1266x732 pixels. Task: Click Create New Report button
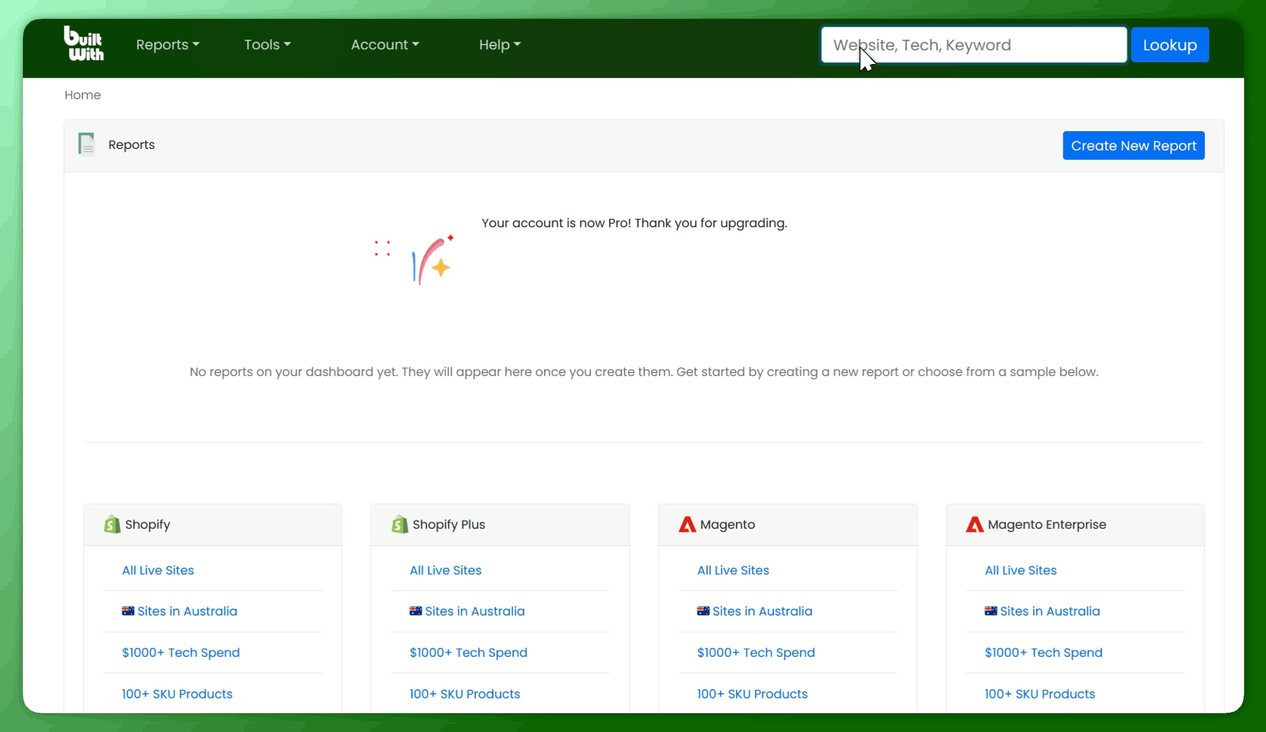(x=1133, y=146)
